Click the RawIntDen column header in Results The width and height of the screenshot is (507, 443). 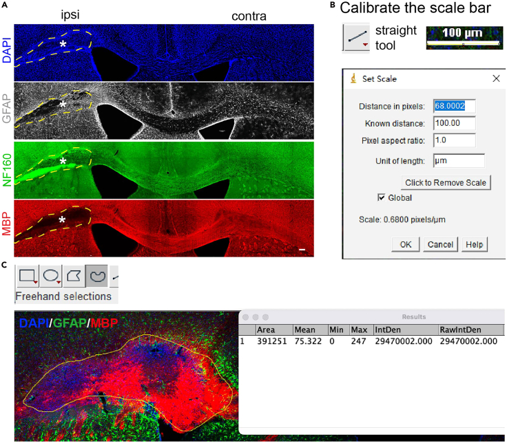click(471, 329)
